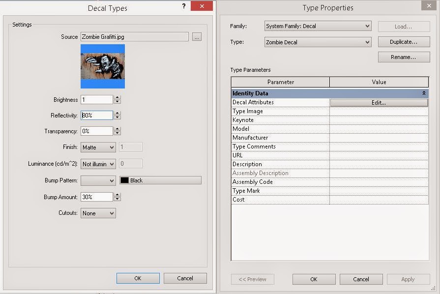440x294 pixels.
Task: Click Apply in Type Properties
Action: [x=408, y=279]
